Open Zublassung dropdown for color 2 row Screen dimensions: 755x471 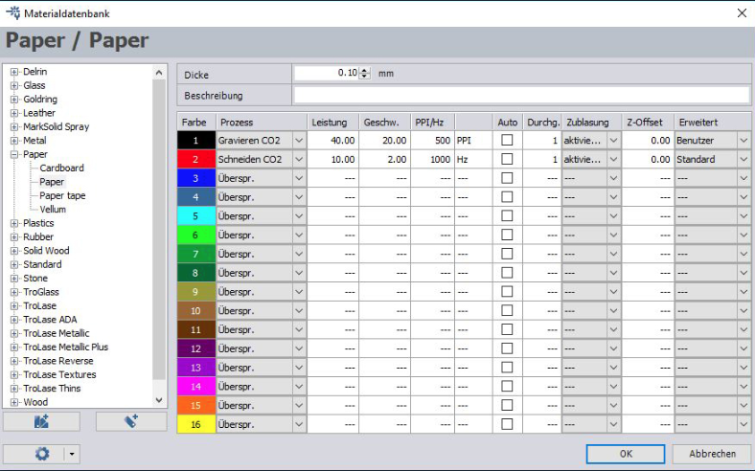coord(613,160)
